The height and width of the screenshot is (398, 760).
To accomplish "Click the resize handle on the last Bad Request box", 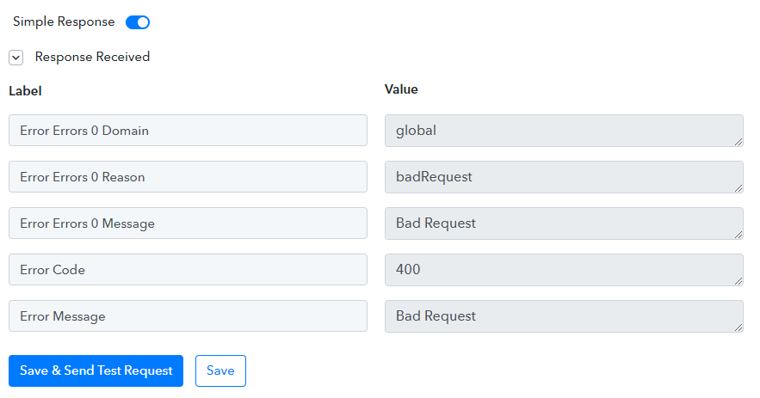I will point(738,328).
